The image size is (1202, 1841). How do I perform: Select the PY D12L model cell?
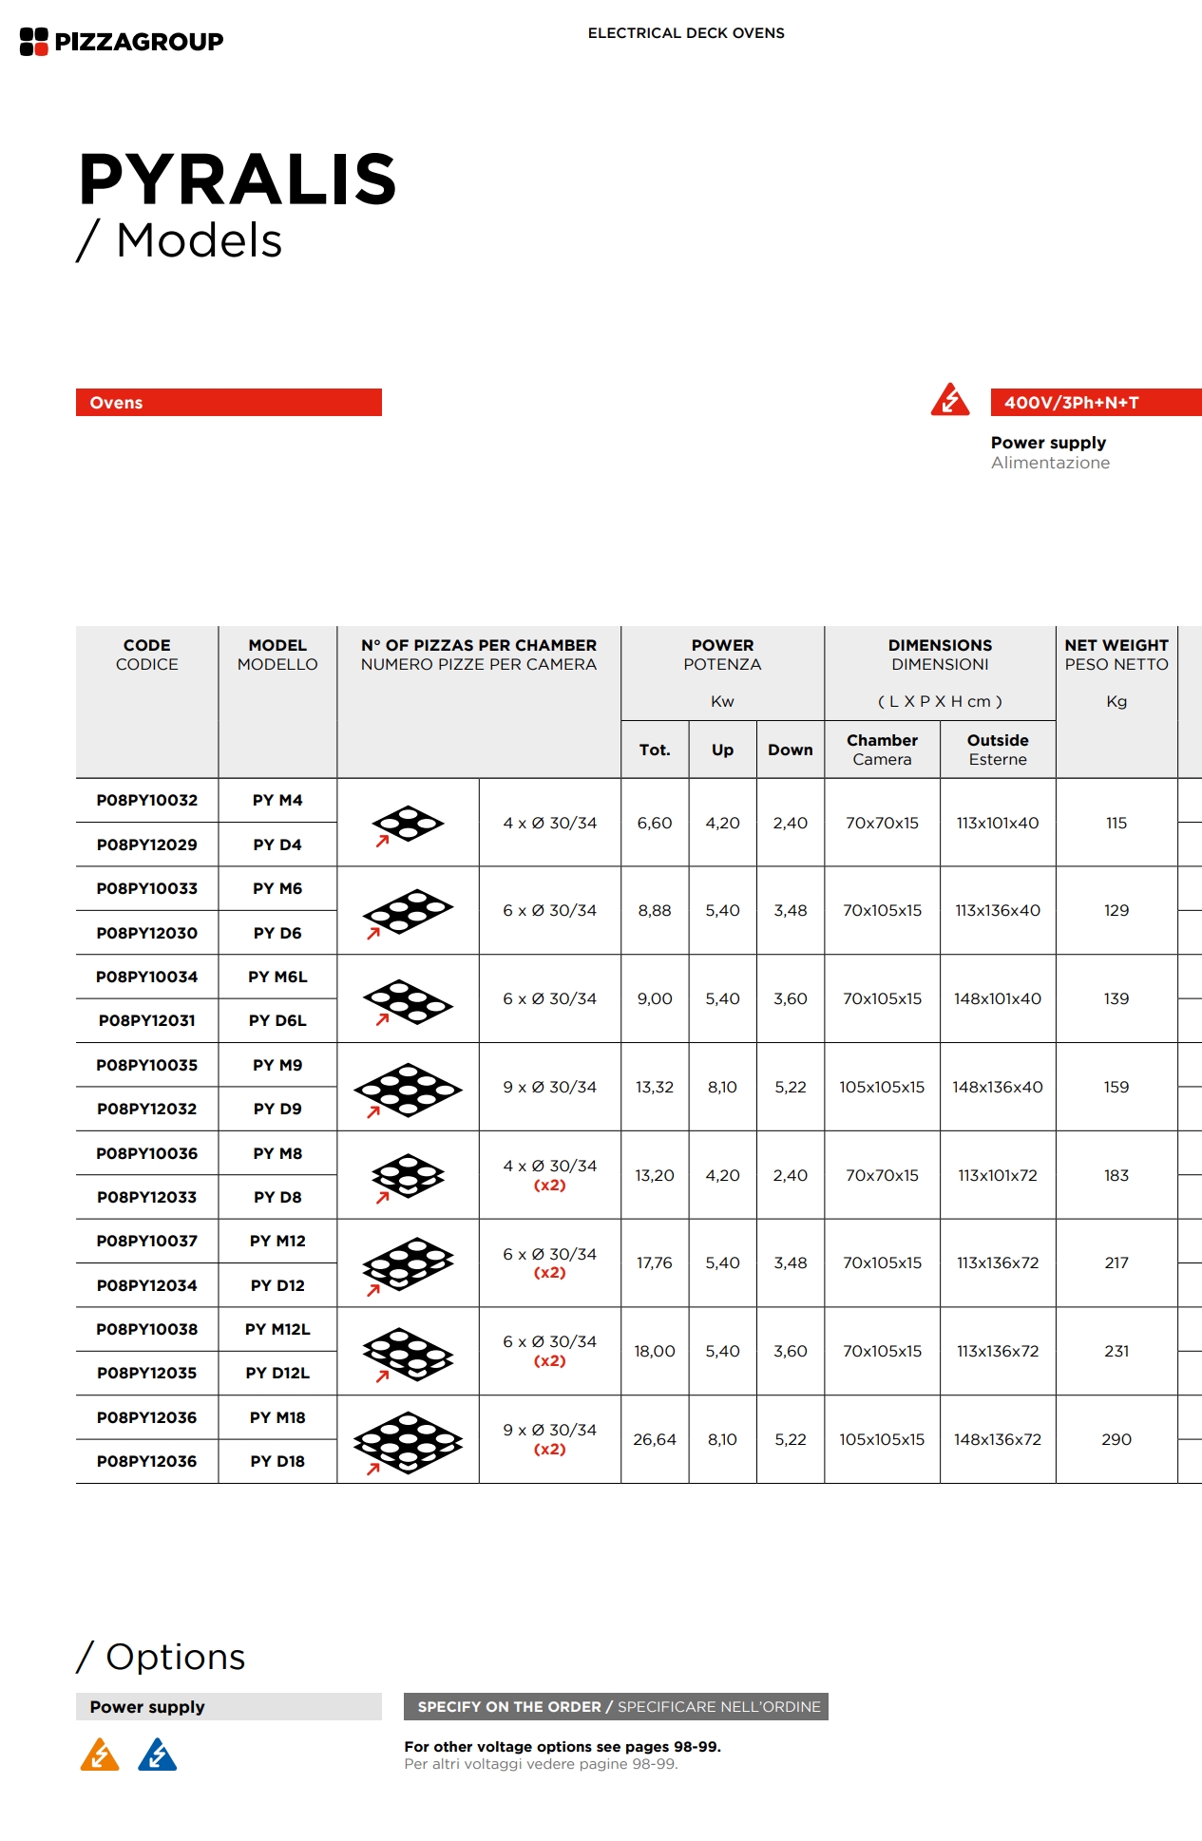coord(277,1373)
